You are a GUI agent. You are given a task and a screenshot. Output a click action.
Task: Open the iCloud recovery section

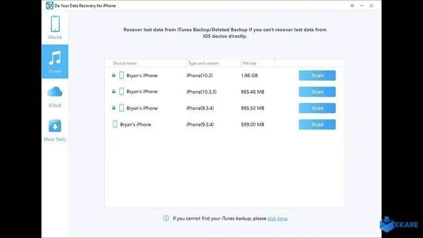click(55, 96)
